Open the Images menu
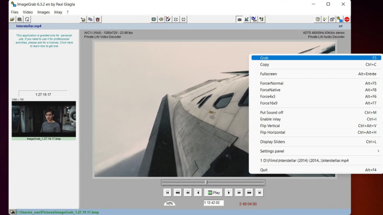The height and width of the screenshot is (215, 383). click(44, 12)
